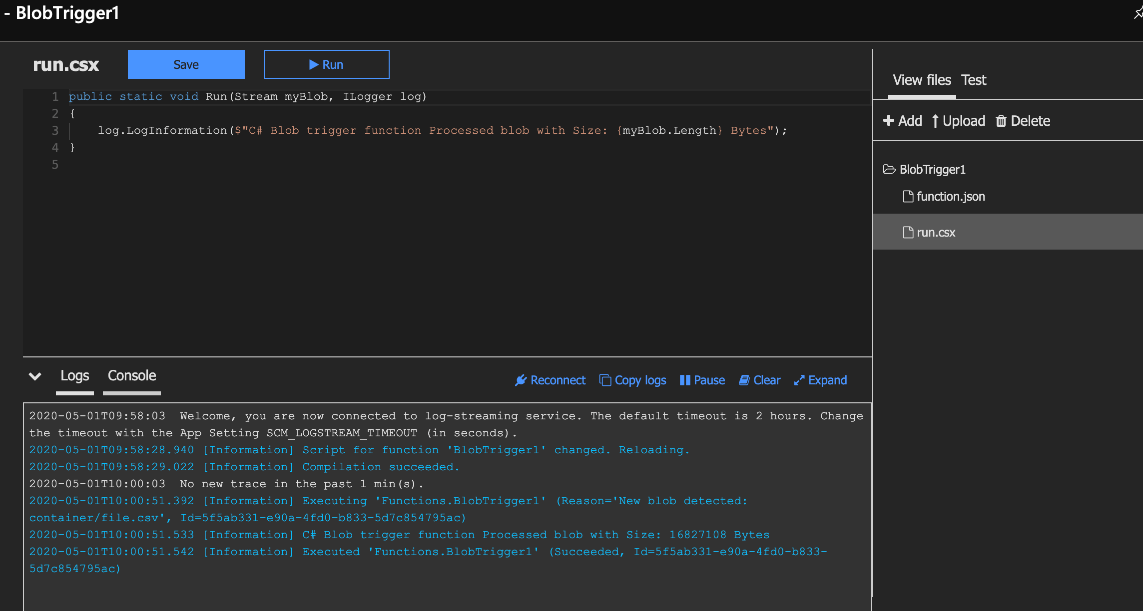Click the BlobTrigger1 title text
Screen dimensions: 1143x611
coord(67,13)
